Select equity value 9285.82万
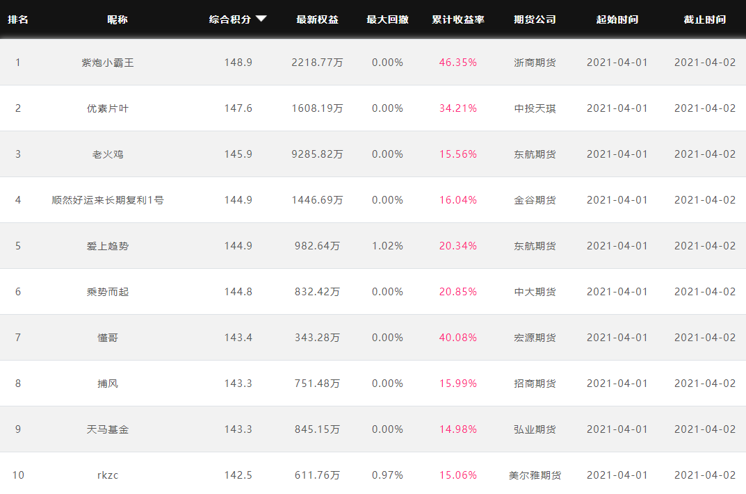Viewport: 746px width, 494px height. tap(317, 154)
